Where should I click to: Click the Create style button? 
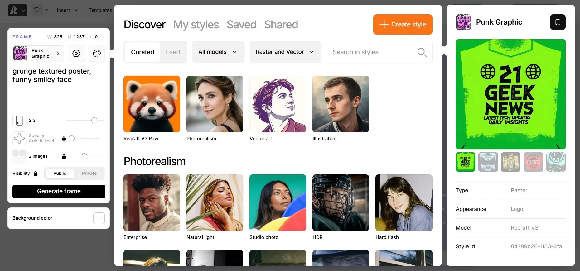403,24
